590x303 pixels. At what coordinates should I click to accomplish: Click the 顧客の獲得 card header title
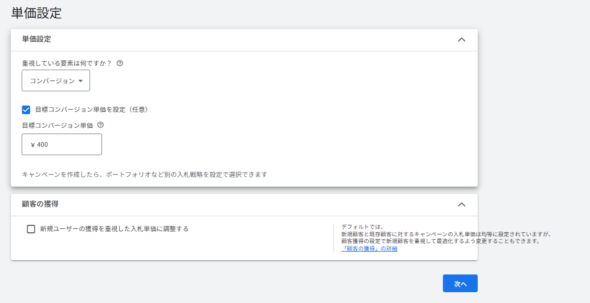pyautogui.click(x=40, y=204)
